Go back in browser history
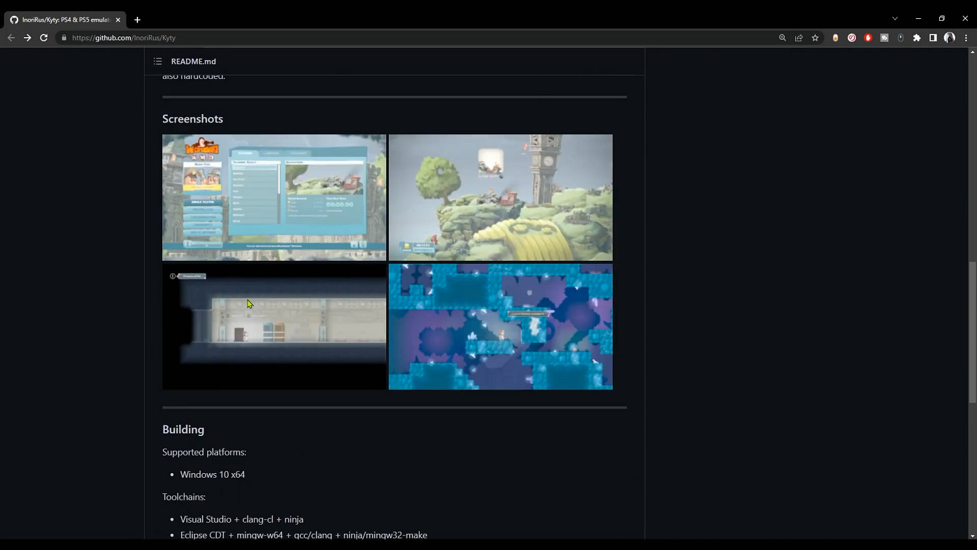Viewport: 977px width, 550px height. coord(11,38)
